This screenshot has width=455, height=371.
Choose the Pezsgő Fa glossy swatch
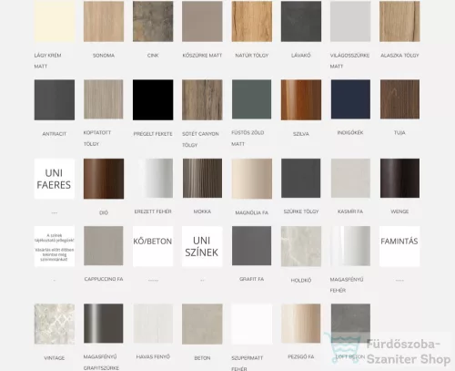[301, 324]
